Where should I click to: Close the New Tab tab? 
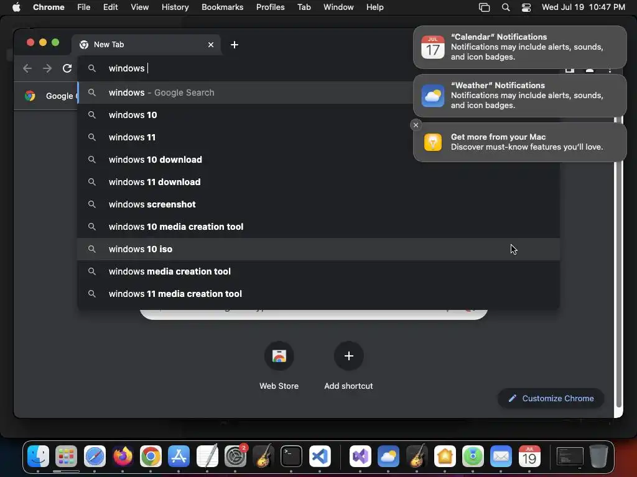pyautogui.click(x=211, y=45)
